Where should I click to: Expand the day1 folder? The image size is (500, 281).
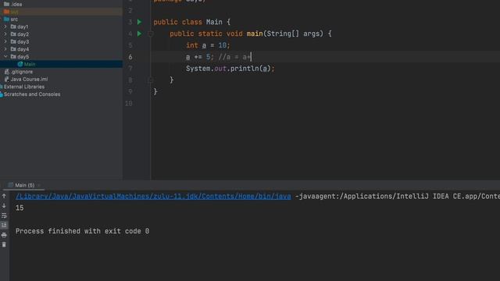point(5,27)
